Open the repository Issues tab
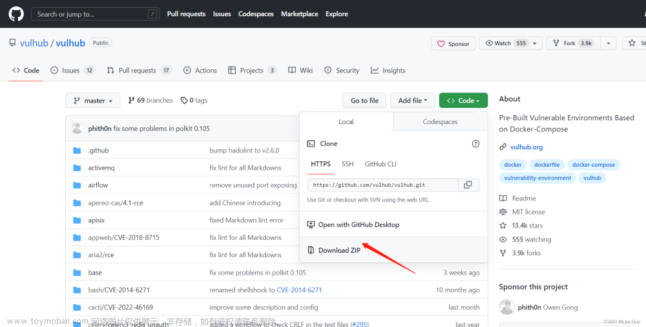This screenshot has height=327, width=646. (x=72, y=70)
